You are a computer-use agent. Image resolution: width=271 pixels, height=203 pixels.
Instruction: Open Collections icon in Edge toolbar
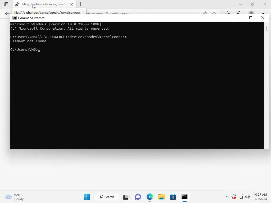click(239, 13)
